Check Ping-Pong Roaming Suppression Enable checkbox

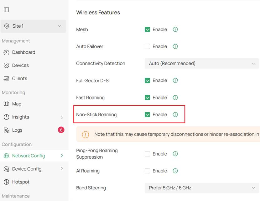148,154
